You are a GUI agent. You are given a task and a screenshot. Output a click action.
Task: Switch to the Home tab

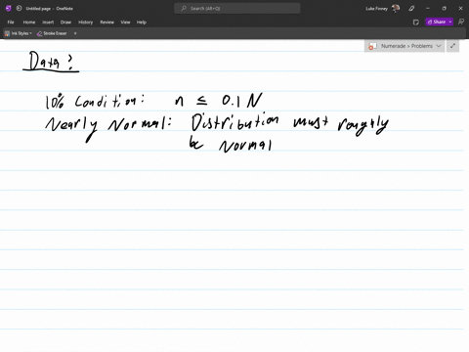[x=29, y=22]
